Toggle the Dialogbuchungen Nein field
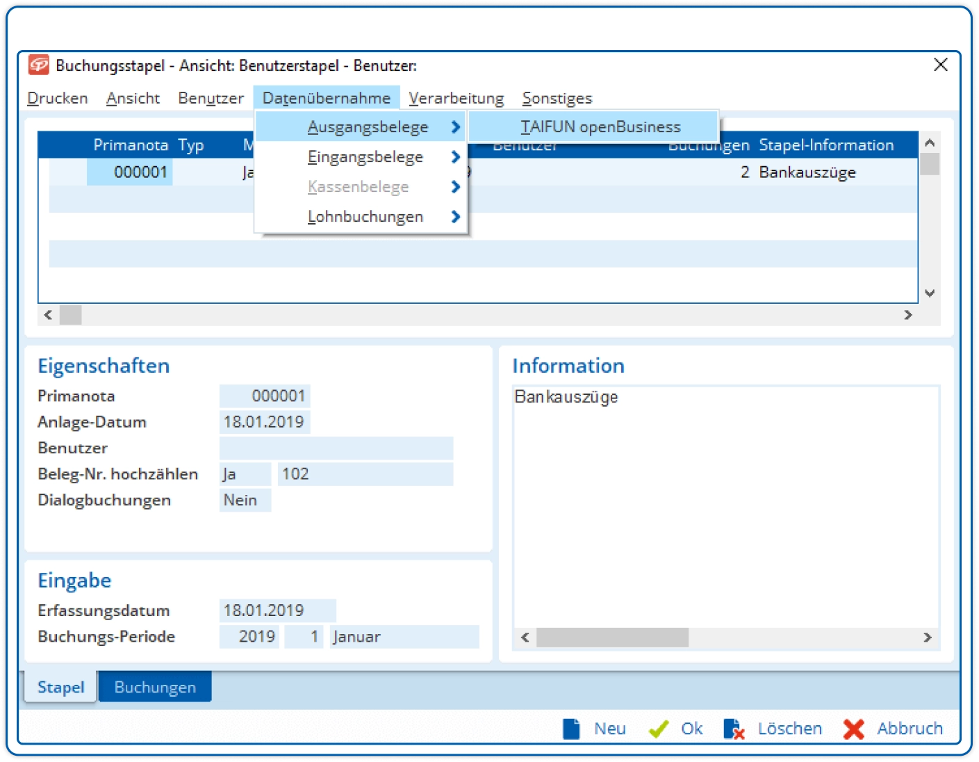Viewport: 979px width, 762px height. pyautogui.click(x=245, y=500)
